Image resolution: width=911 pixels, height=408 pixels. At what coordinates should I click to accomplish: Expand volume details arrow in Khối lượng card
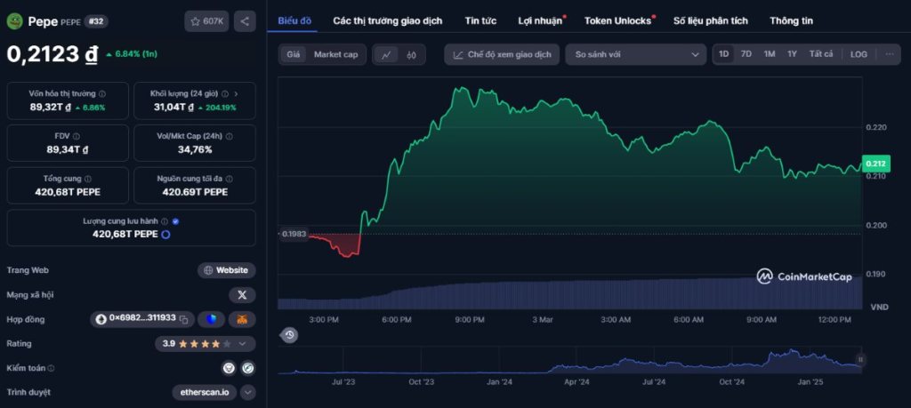236,93
